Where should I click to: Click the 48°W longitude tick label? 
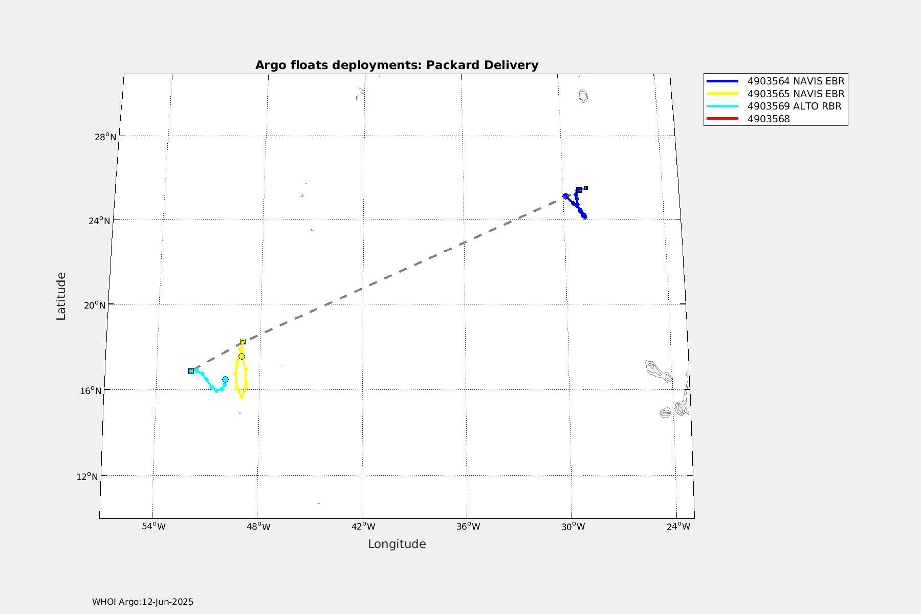[x=258, y=527]
